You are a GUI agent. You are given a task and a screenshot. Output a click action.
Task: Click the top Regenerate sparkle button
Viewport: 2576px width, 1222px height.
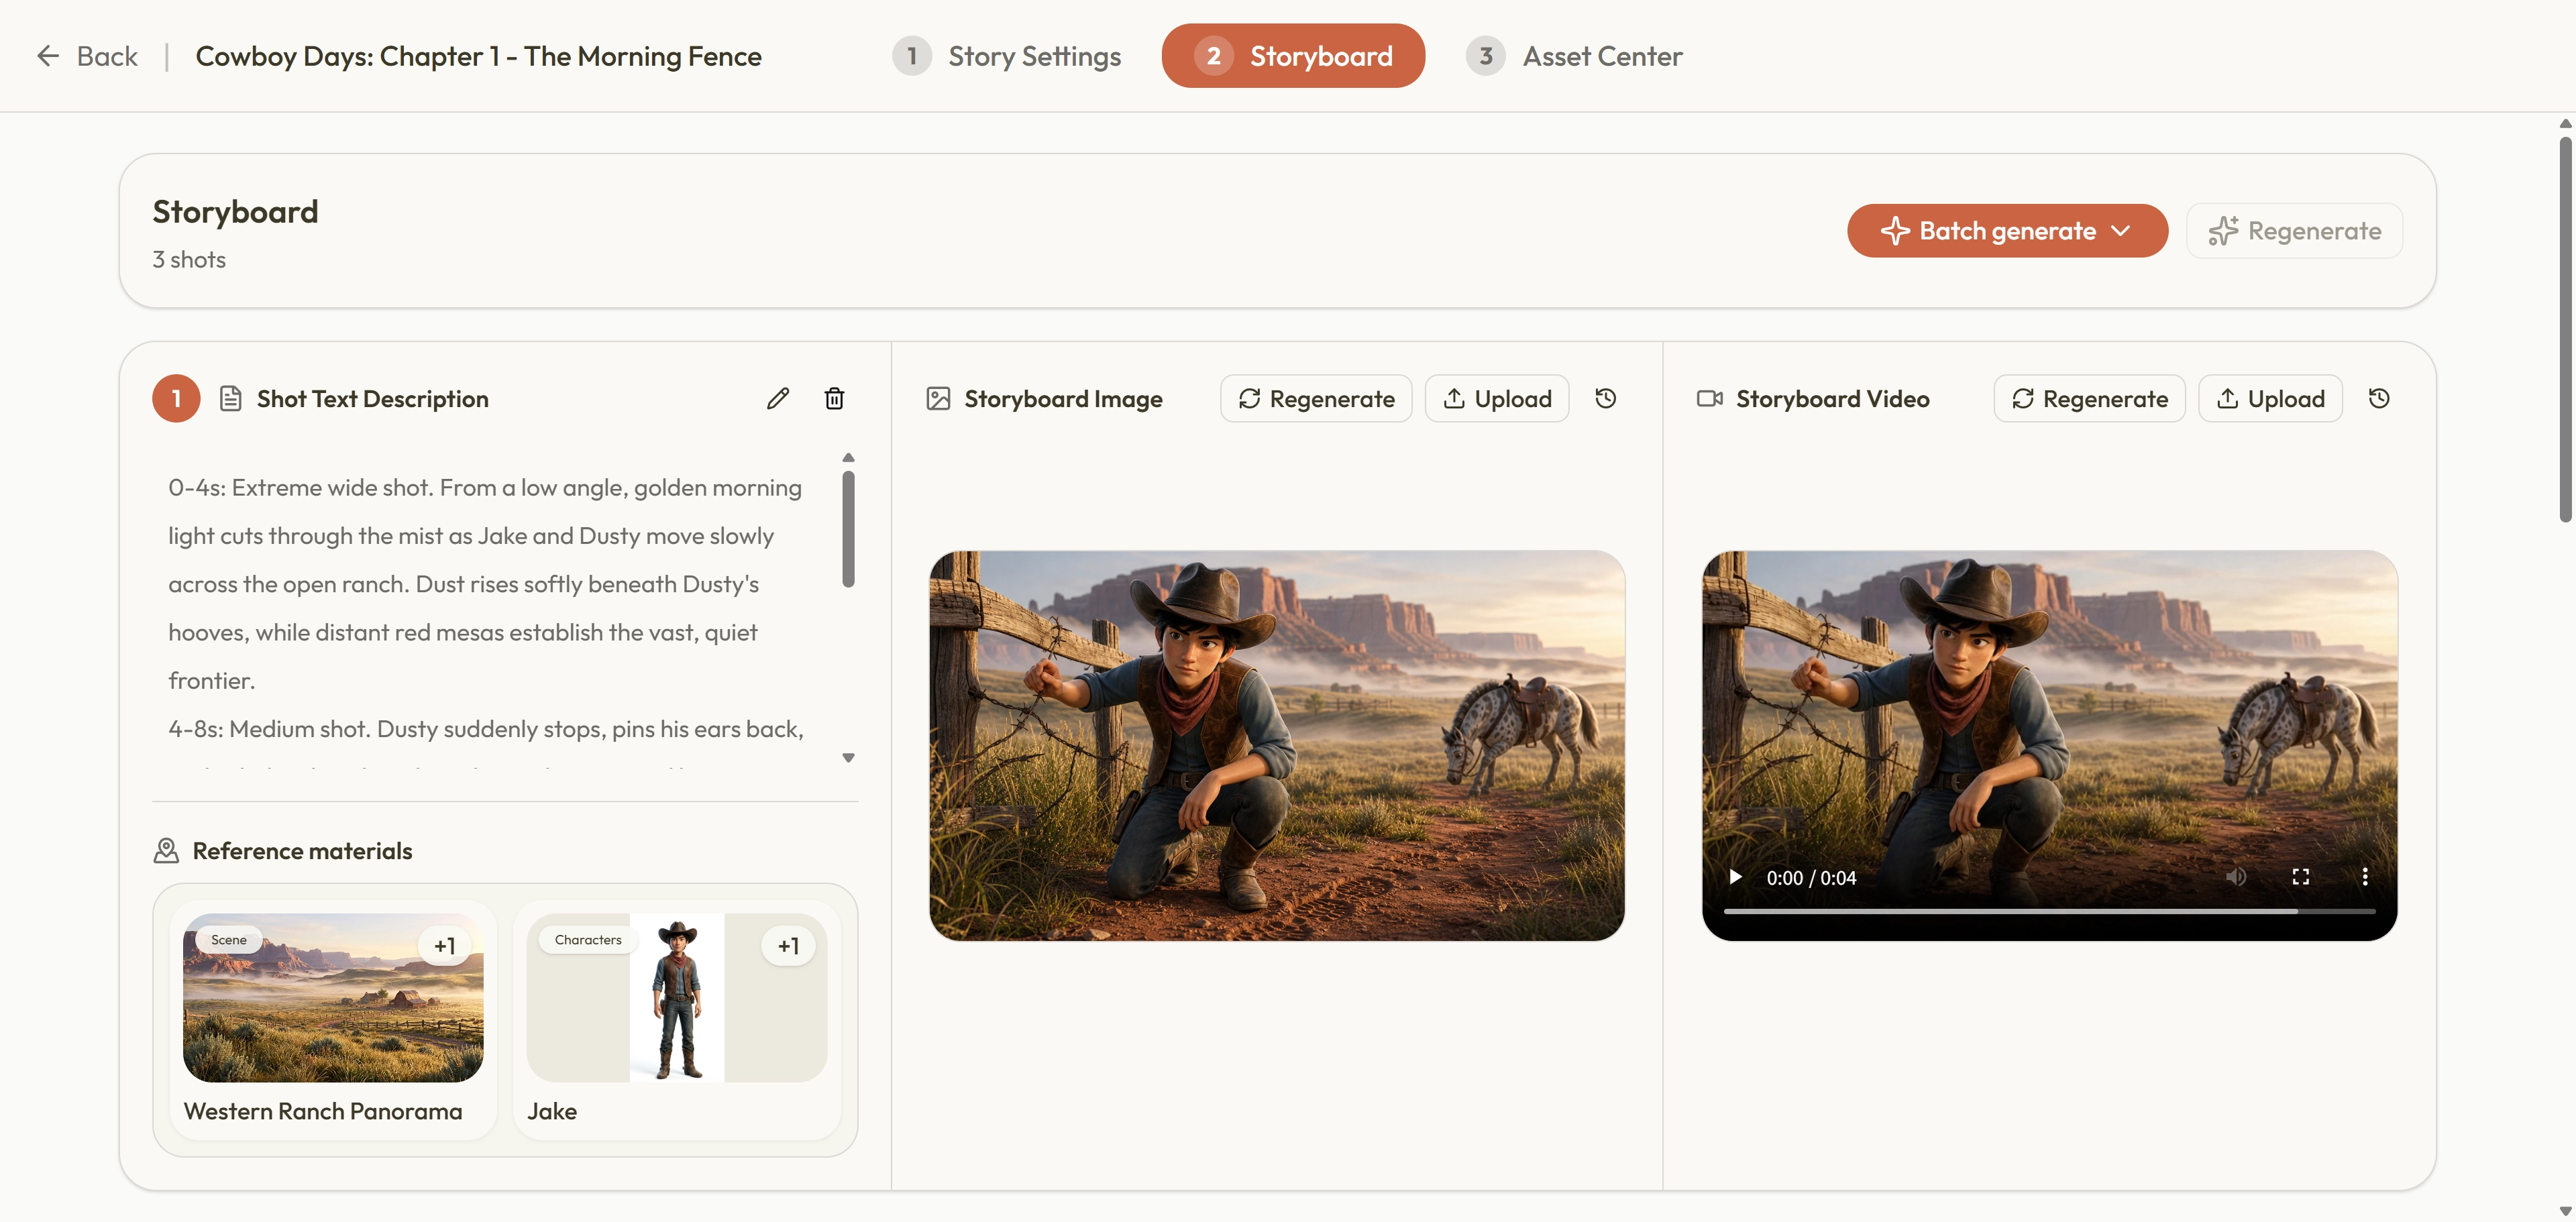click(x=2294, y=231)
